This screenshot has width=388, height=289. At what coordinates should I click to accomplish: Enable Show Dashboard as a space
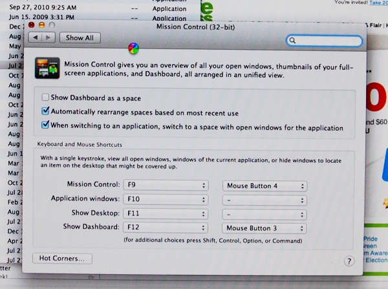click(x=45, y=97)
